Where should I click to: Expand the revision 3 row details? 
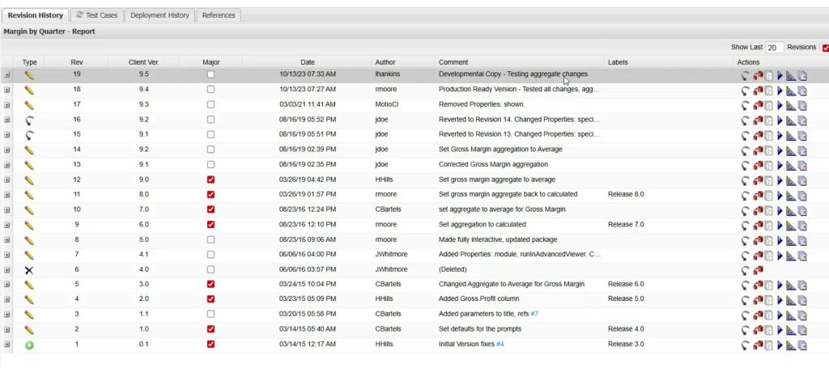pyautogui.click(x=6, y=314)
